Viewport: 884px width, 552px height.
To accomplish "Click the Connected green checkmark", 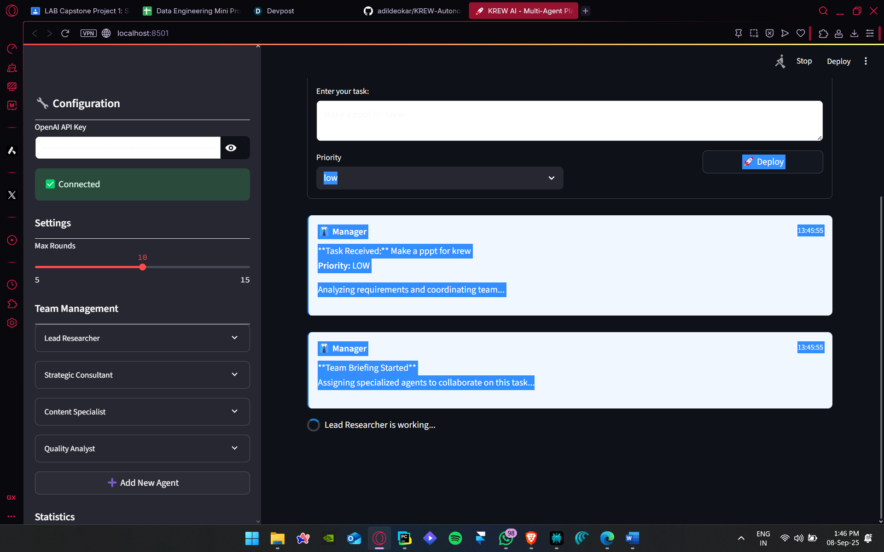I will (50, 184).
